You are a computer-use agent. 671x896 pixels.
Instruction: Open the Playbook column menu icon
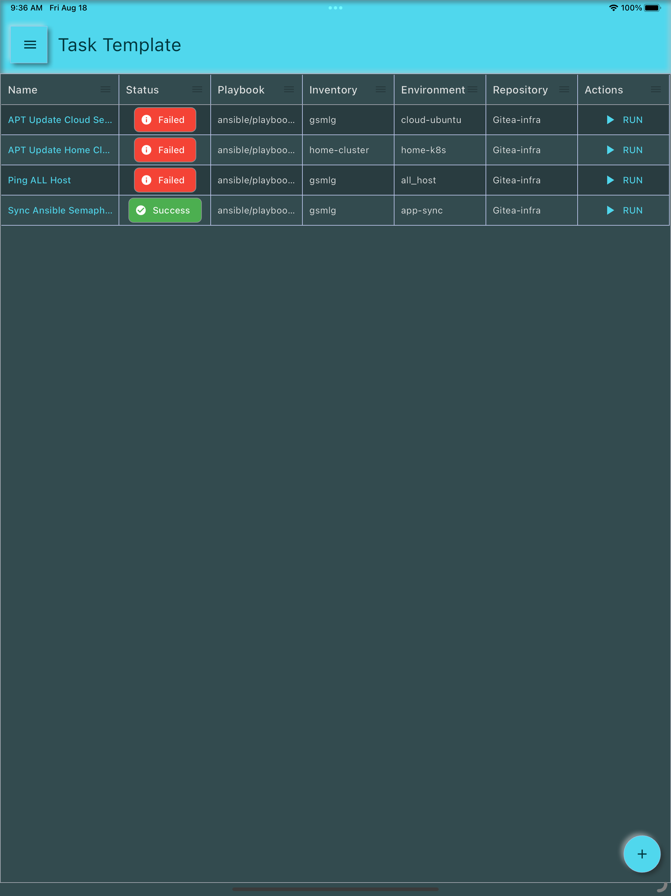coord(289,90)
